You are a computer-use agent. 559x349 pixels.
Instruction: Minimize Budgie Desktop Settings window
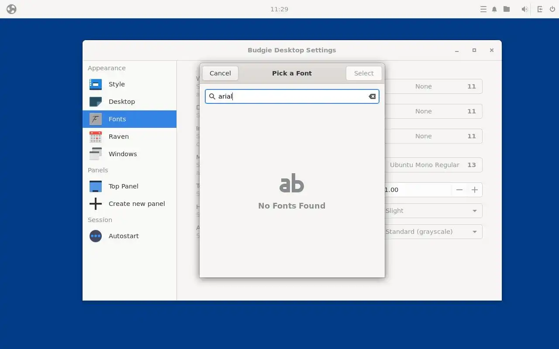pos(457,51)
